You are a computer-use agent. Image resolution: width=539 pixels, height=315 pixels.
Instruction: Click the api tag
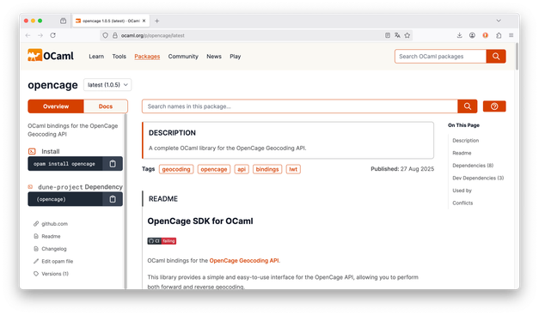pyautogui.click(x=242, y=169)
